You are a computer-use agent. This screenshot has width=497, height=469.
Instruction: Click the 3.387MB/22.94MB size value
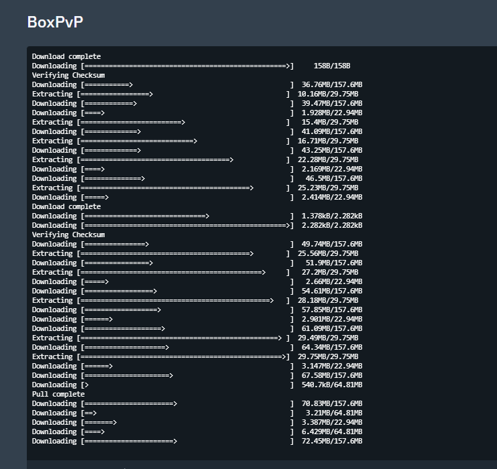332,423
